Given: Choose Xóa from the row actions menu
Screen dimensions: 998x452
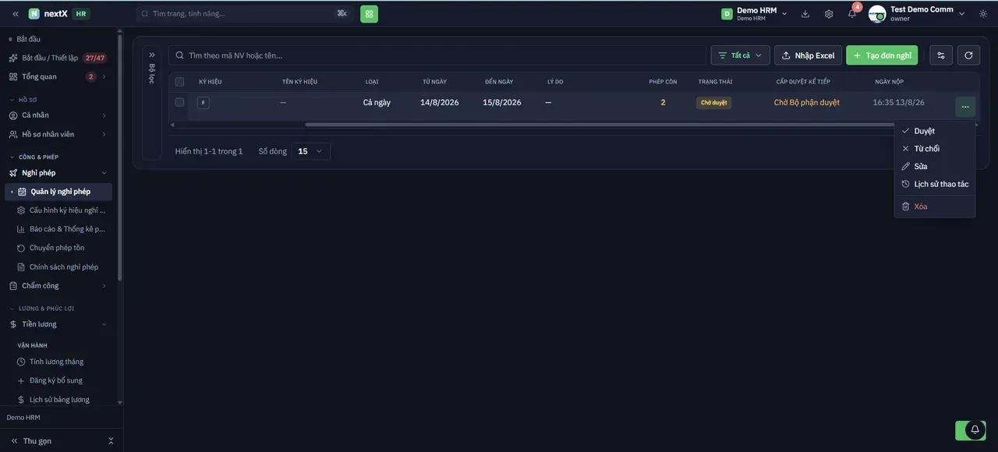Looking at the screenshot, I should tap(935, 207).
